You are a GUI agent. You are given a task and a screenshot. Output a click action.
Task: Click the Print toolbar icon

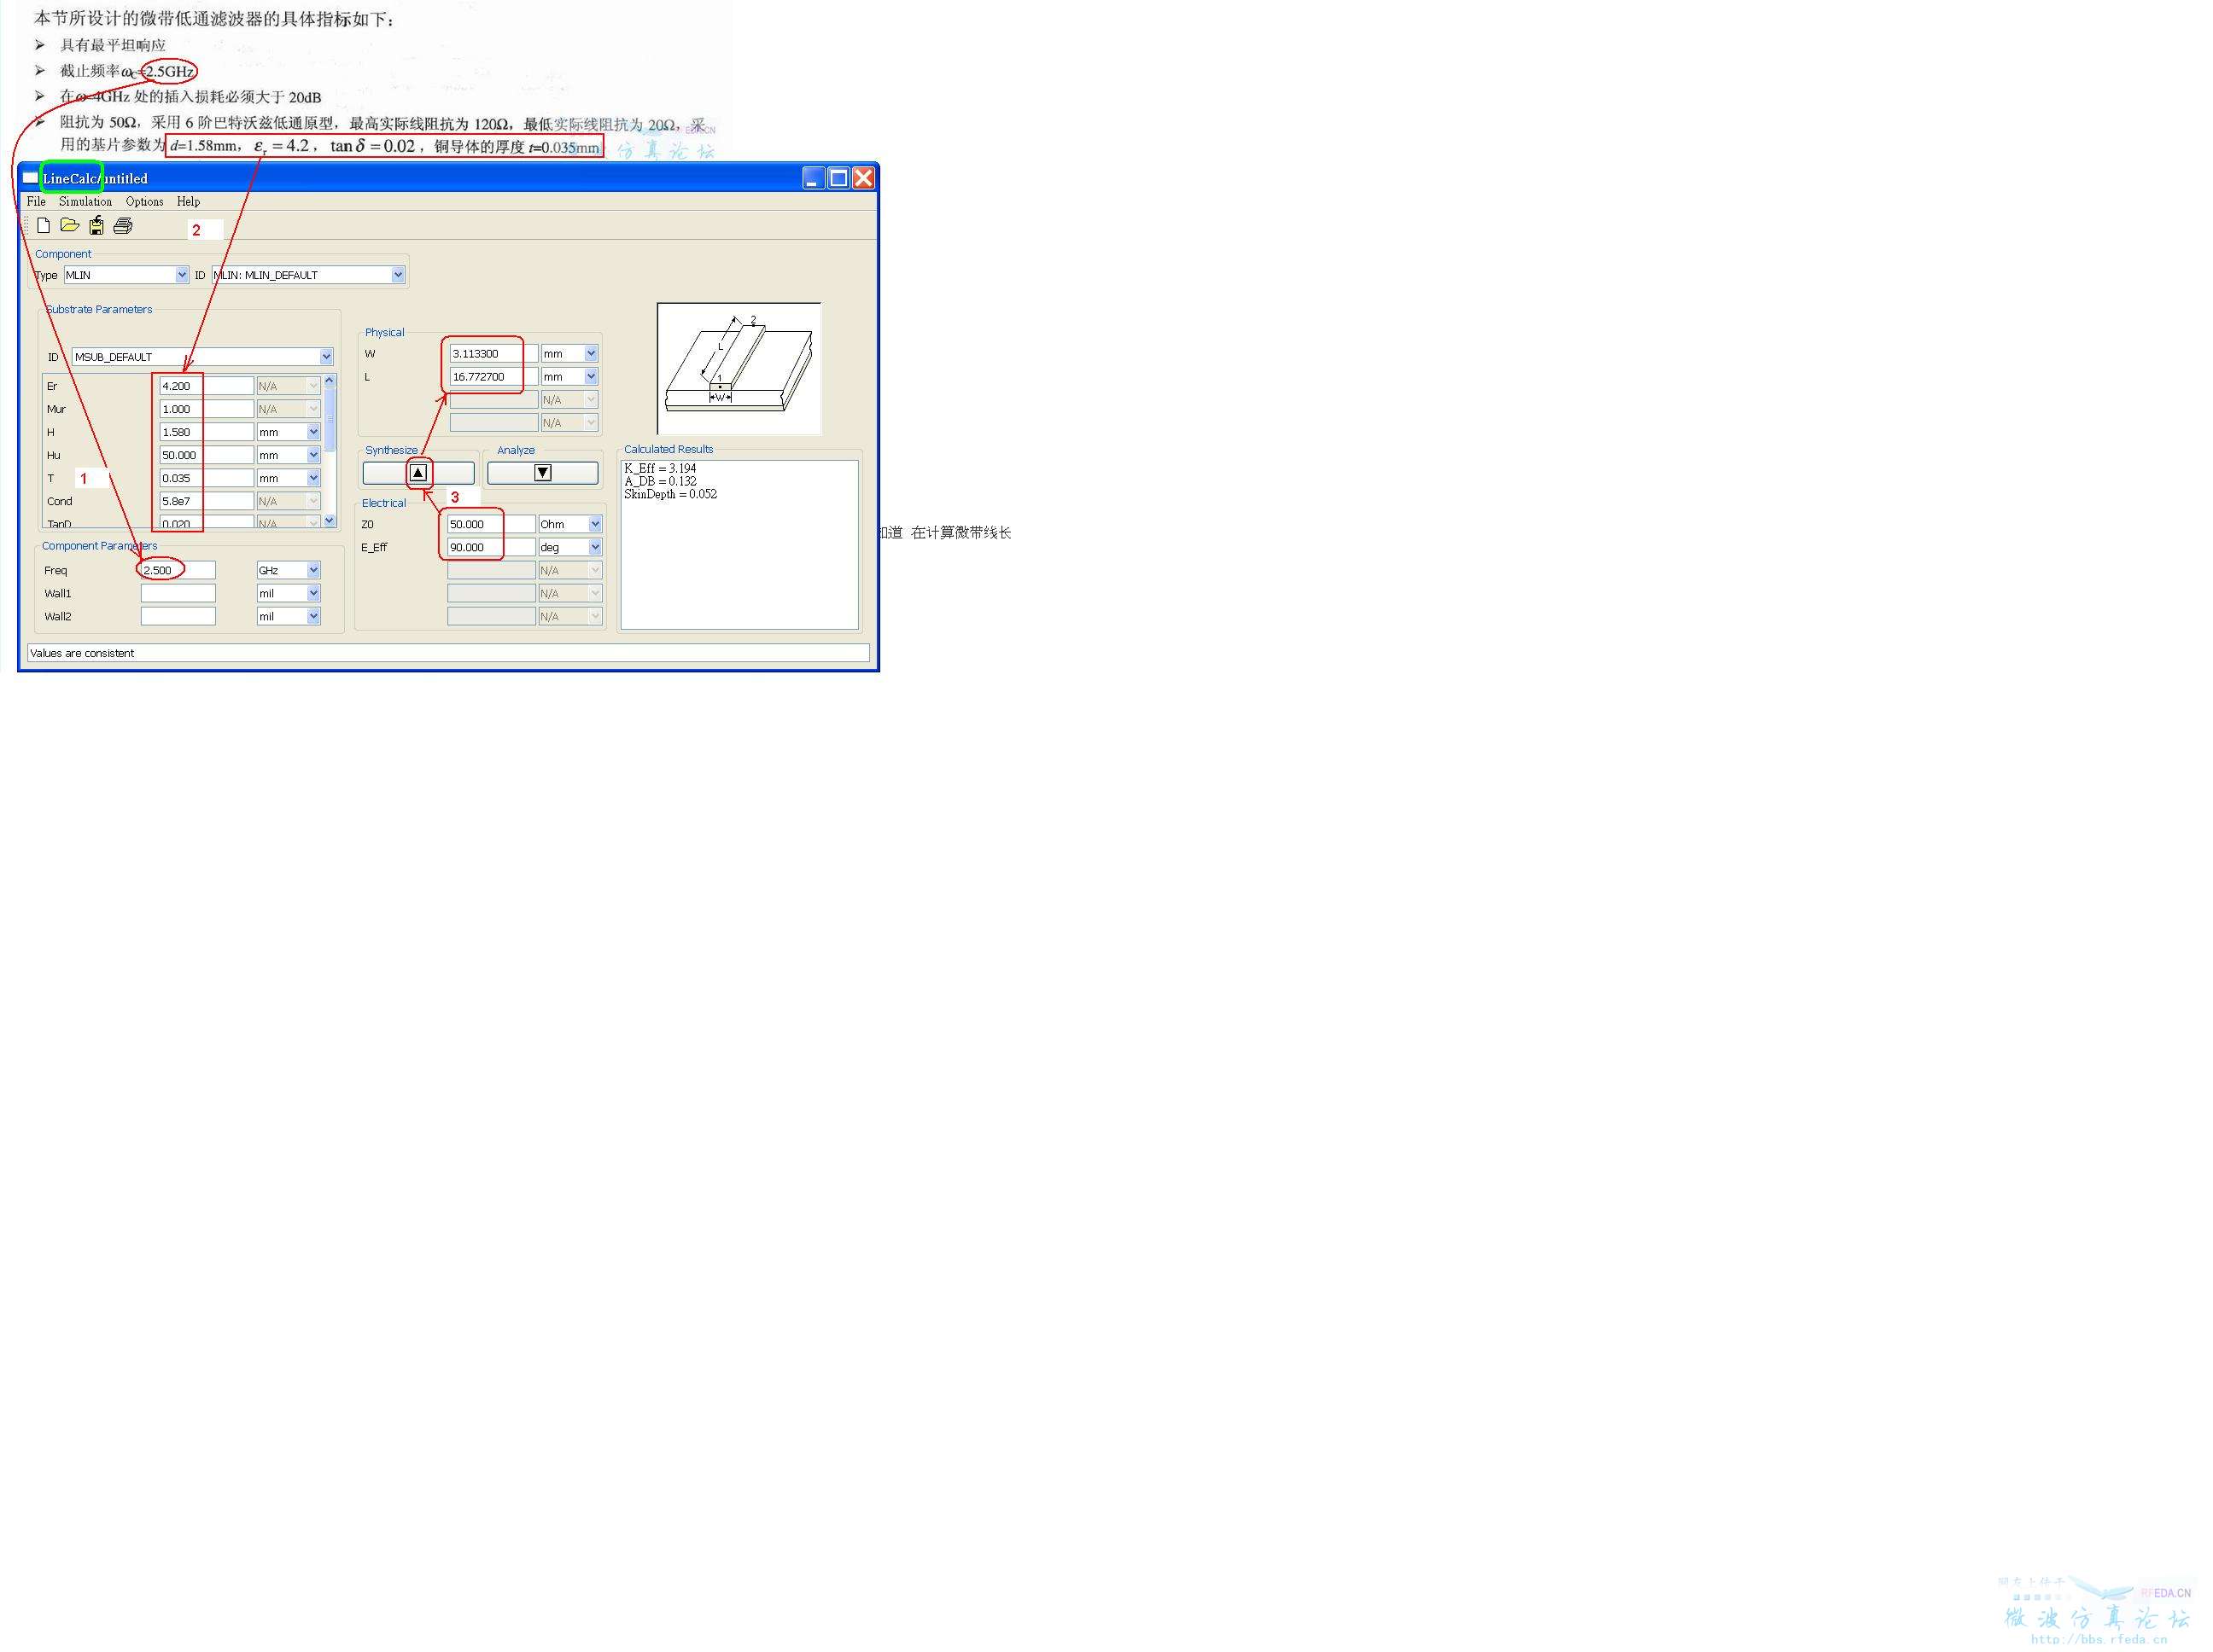pos(123,226)
